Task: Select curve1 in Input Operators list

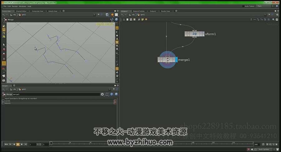Action: point(7,101)
